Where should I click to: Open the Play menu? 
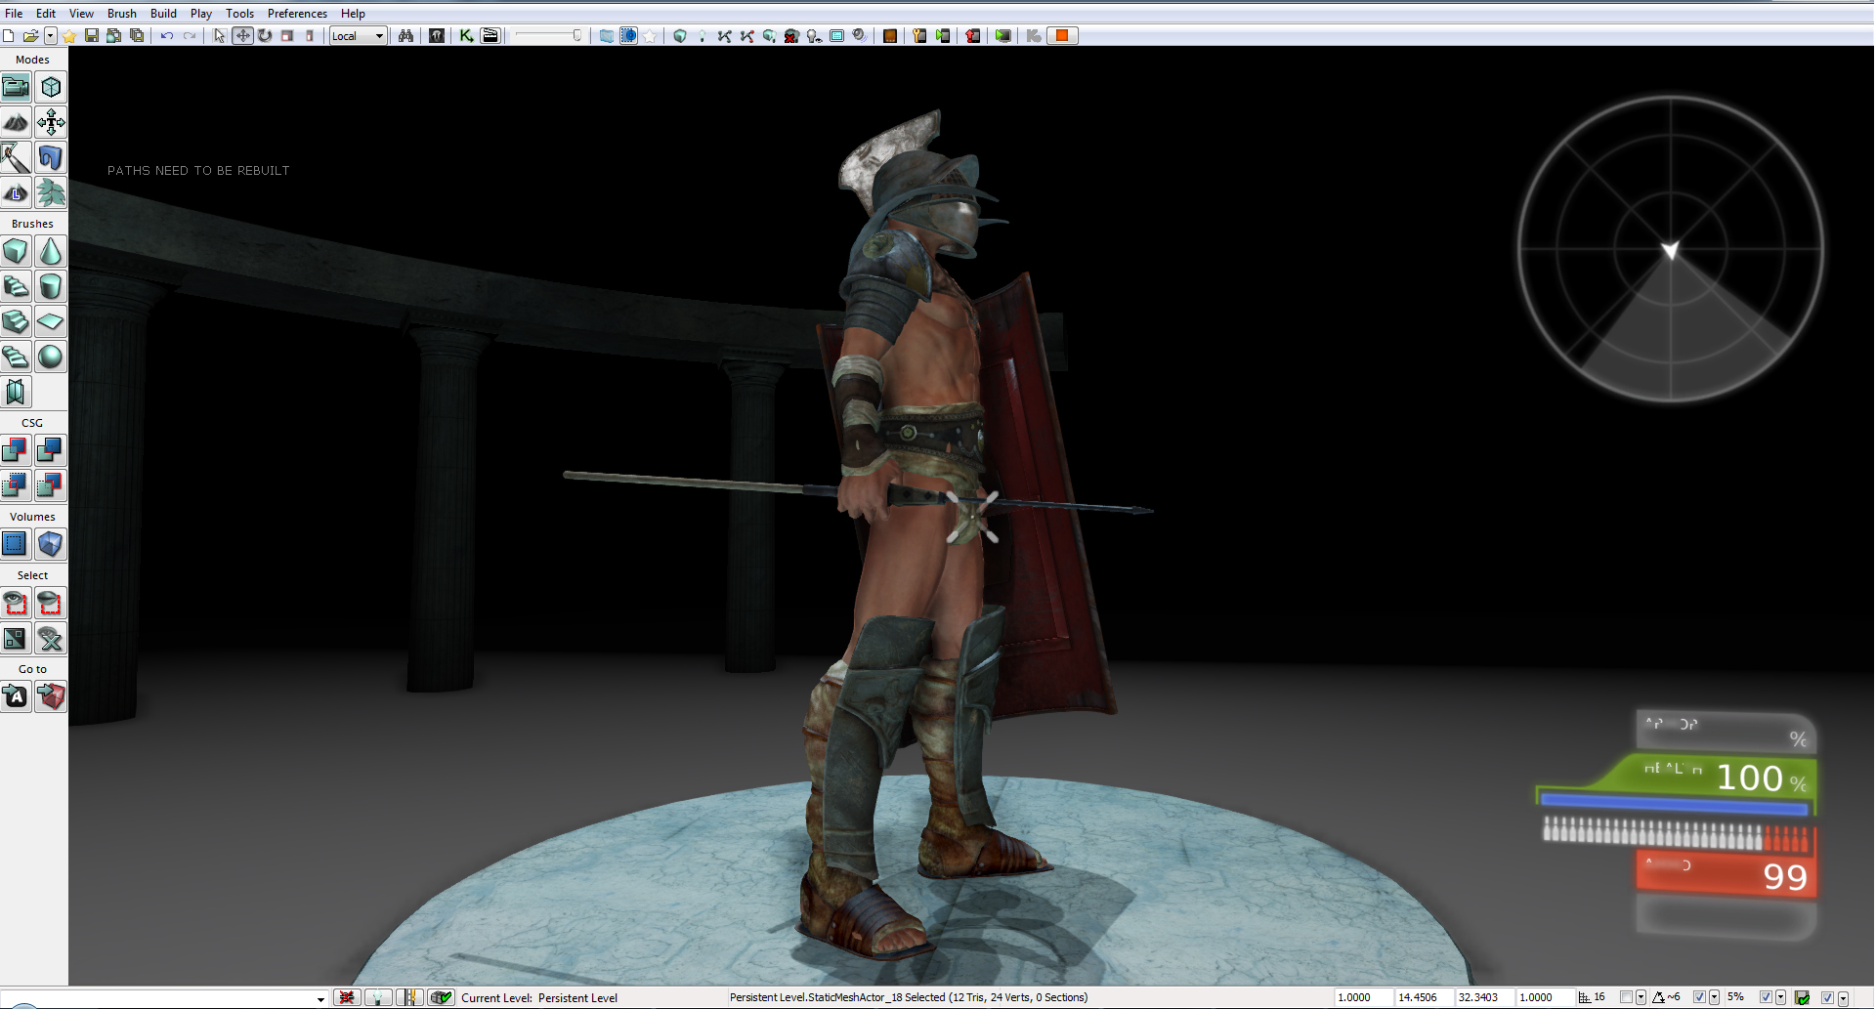[201, 14]
